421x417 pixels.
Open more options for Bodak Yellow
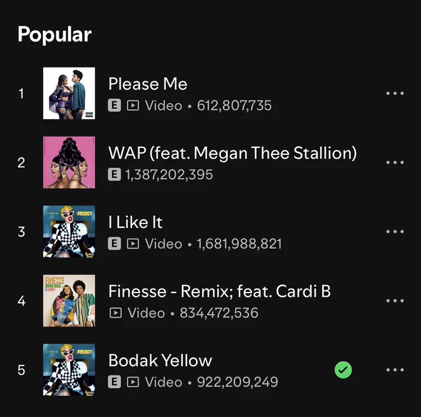tap(395, 370)
